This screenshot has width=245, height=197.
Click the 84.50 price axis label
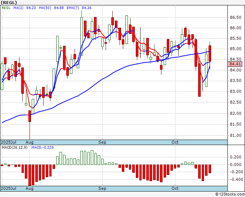236,59
